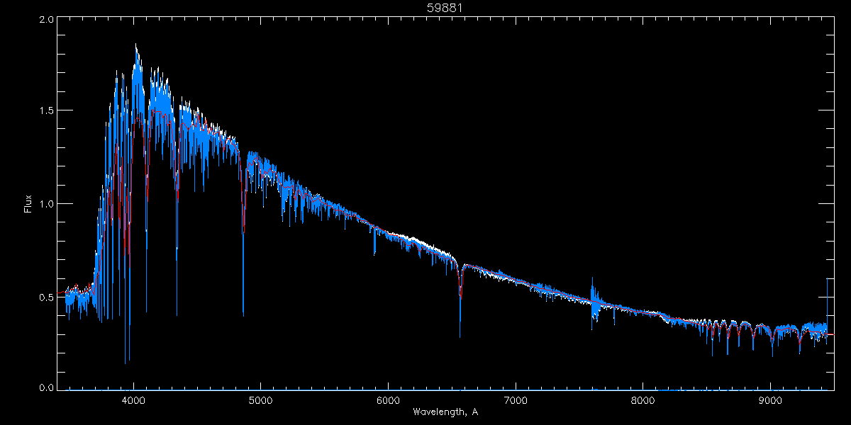Image resolution: width=851 pixels, height=425 pixels.
Task: Select the 4000 wavelength tick label
Action: tap(133, 399)
